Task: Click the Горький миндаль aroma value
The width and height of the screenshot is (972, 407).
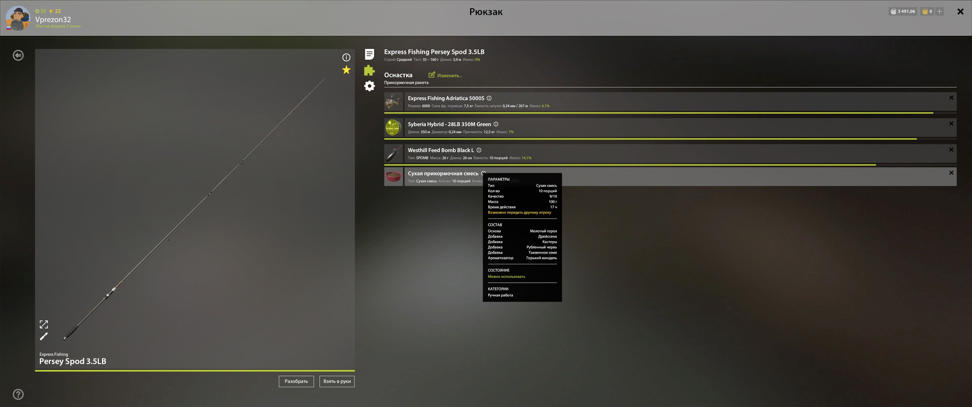Action: coord(541,258)
